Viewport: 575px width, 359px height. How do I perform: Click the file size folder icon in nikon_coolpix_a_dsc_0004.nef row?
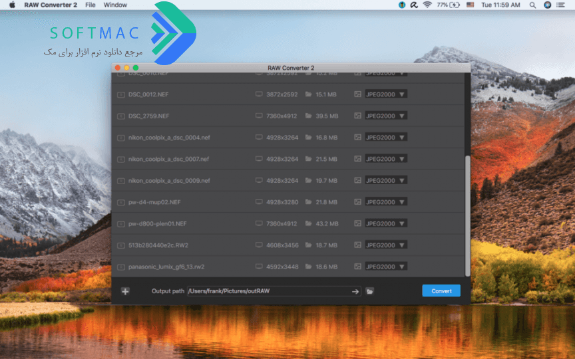click(308, 138)
